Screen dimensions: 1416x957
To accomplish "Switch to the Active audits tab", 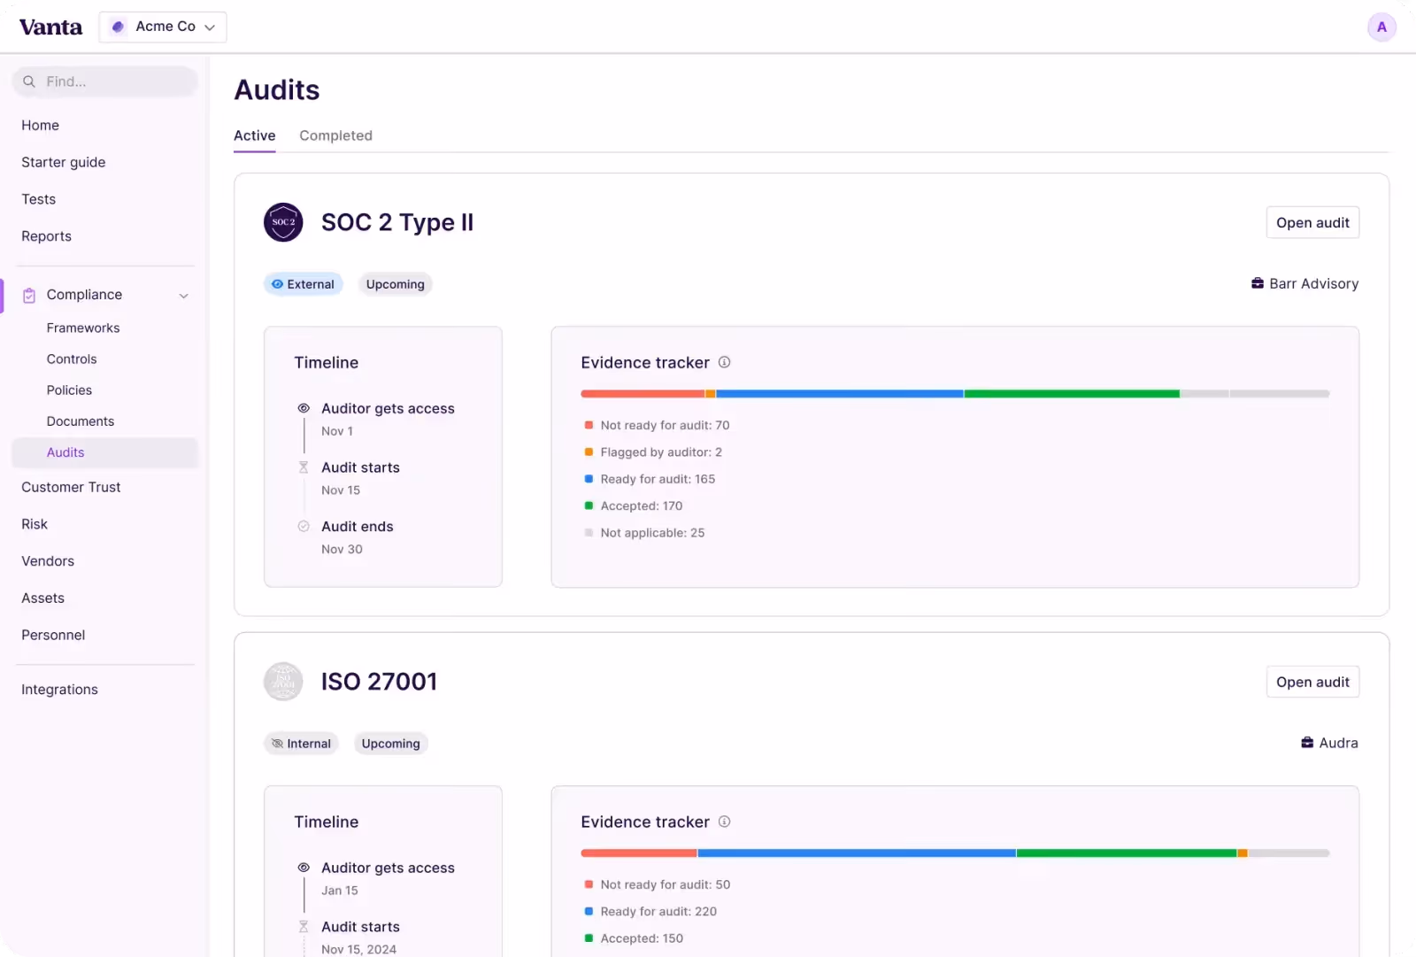I will (255, 135).
